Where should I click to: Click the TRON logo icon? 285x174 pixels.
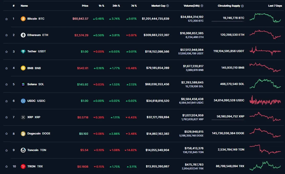click(23, 166)
